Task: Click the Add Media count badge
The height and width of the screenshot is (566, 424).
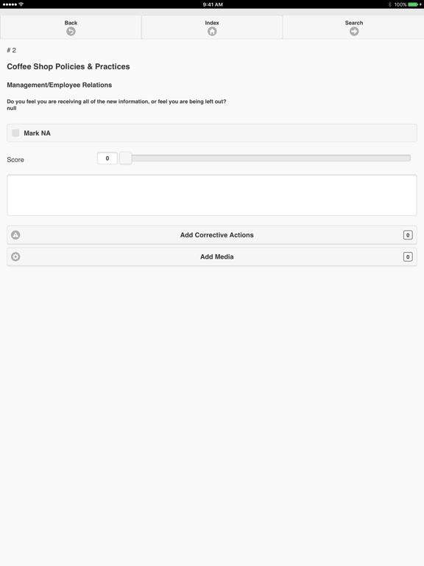Action: point(408,256)
